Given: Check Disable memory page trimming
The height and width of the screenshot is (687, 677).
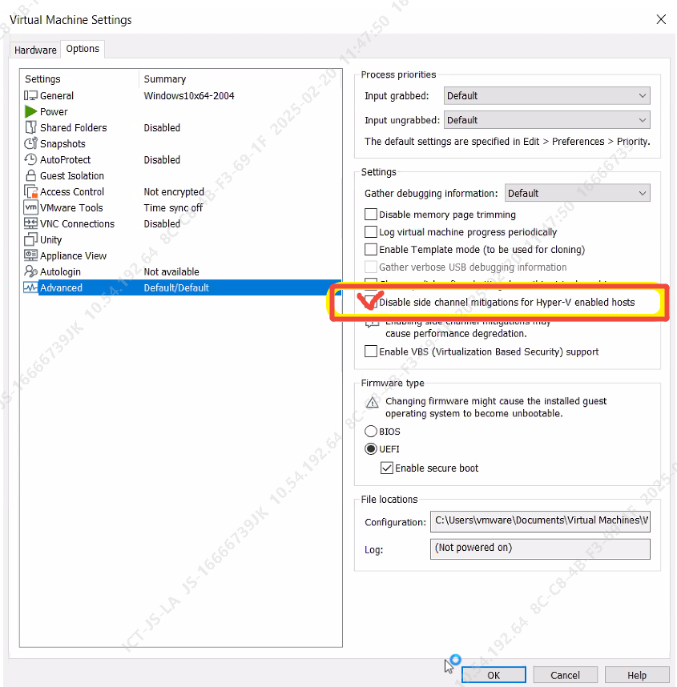Looking at the screenshot, I should coord(371,215).
